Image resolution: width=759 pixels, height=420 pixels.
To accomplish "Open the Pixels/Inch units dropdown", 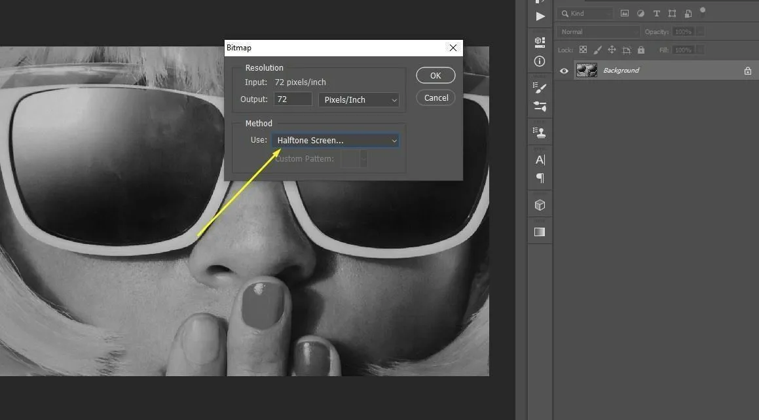I will 359,99.
